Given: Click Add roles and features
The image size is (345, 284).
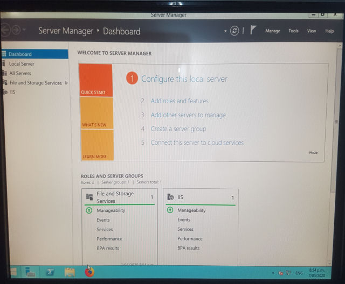Looking at the screenshot, I should (180, 101).
